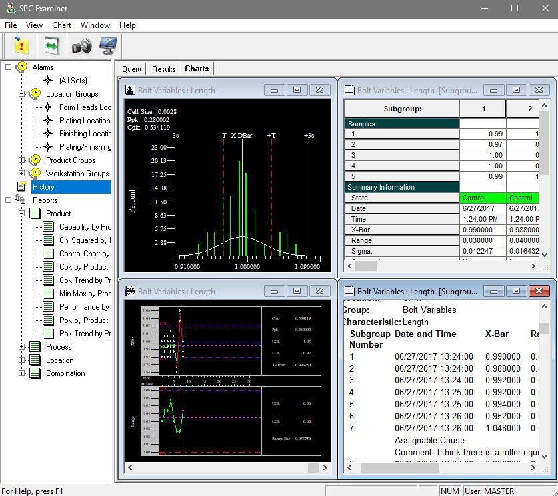The height and width of the screenshot is (496, 558).
Task: Click the alarm note toolbar icon
Action: 22,46
